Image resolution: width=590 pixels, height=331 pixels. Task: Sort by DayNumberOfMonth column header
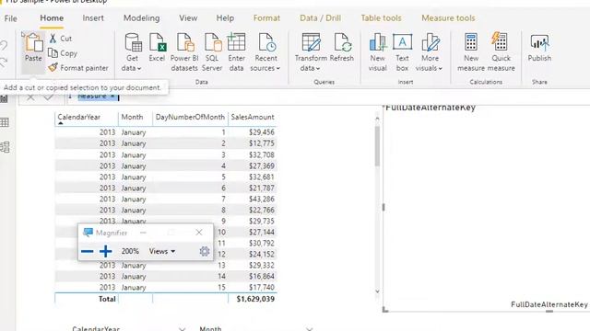pos(190,117)
